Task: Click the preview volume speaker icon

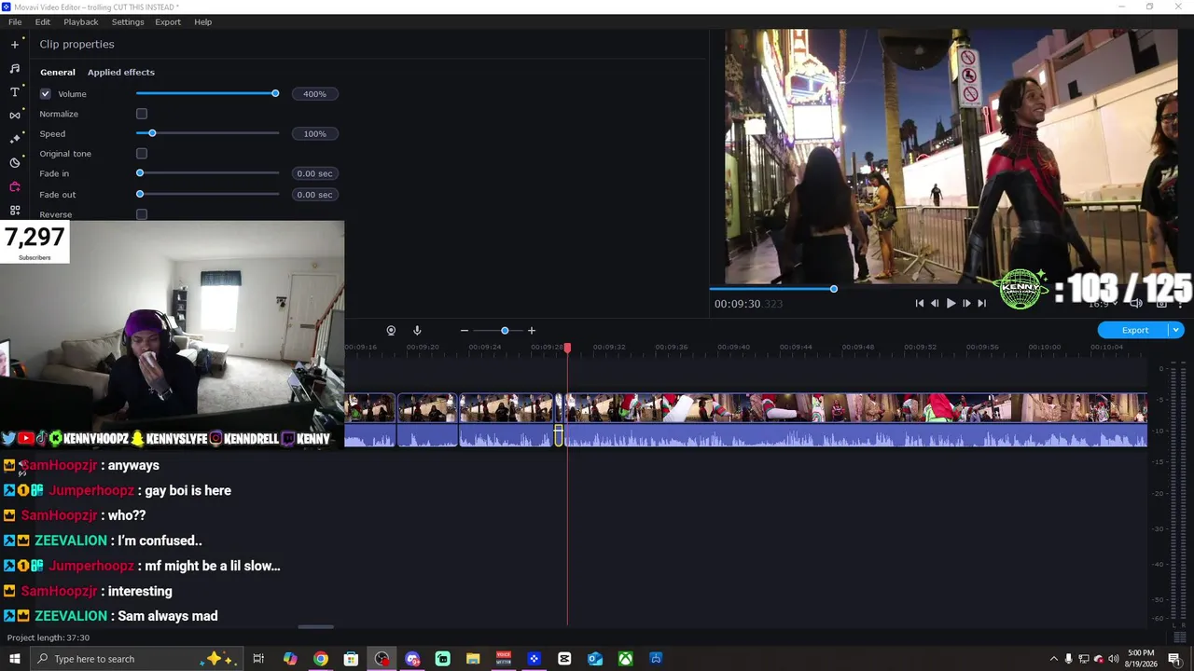Action: coord(1136,303)
